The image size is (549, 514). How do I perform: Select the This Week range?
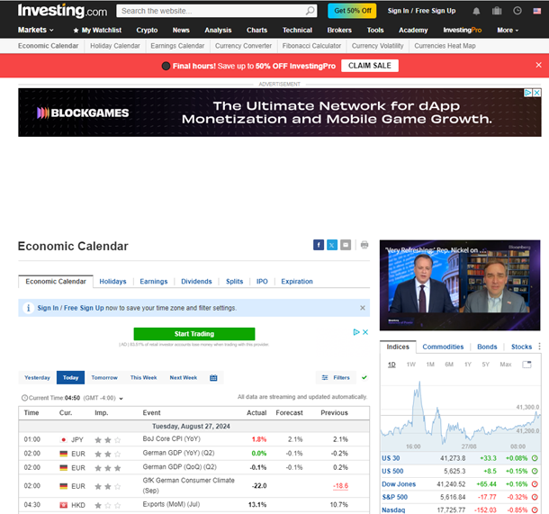click(144, 377)
